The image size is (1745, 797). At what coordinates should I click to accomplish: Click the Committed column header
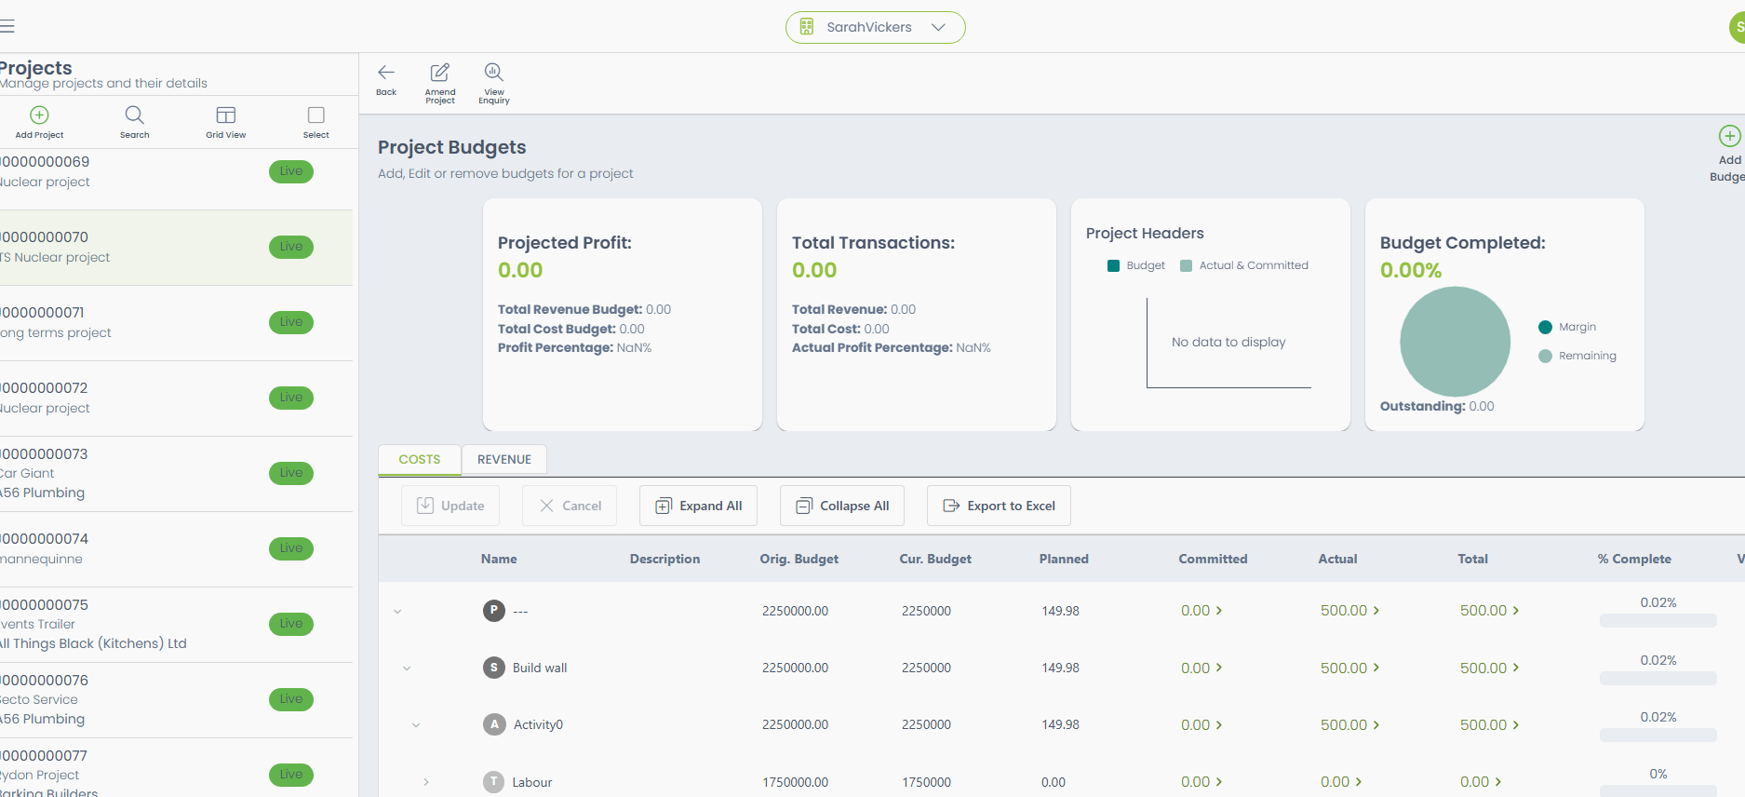[x=1213, y=559]
